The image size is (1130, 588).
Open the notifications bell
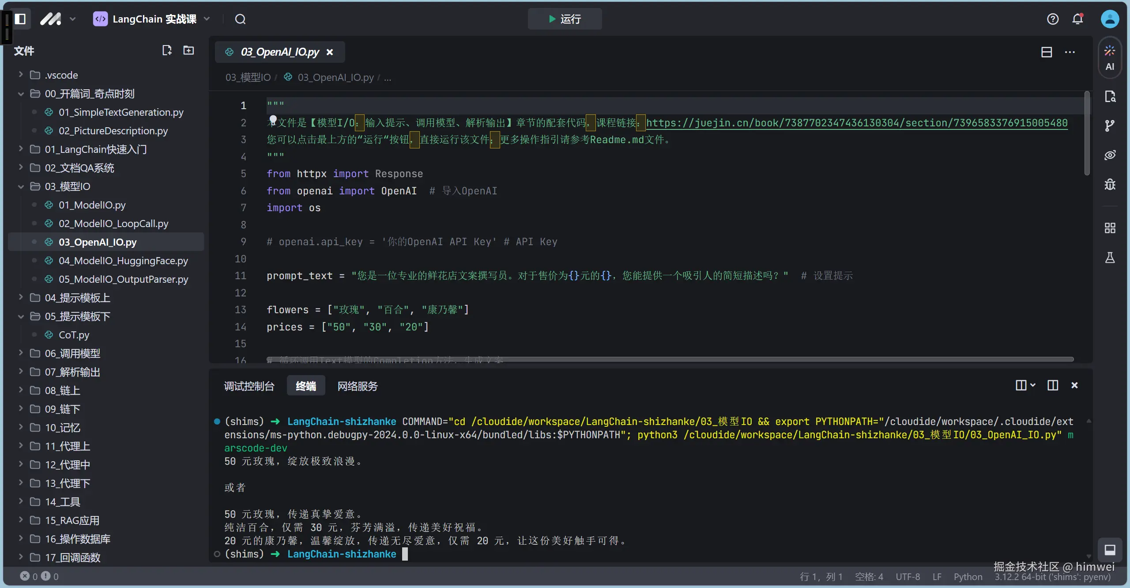[1077, 19]
